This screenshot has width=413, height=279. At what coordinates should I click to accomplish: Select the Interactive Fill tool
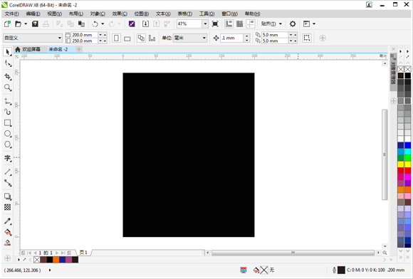click(x=7, y=232)
